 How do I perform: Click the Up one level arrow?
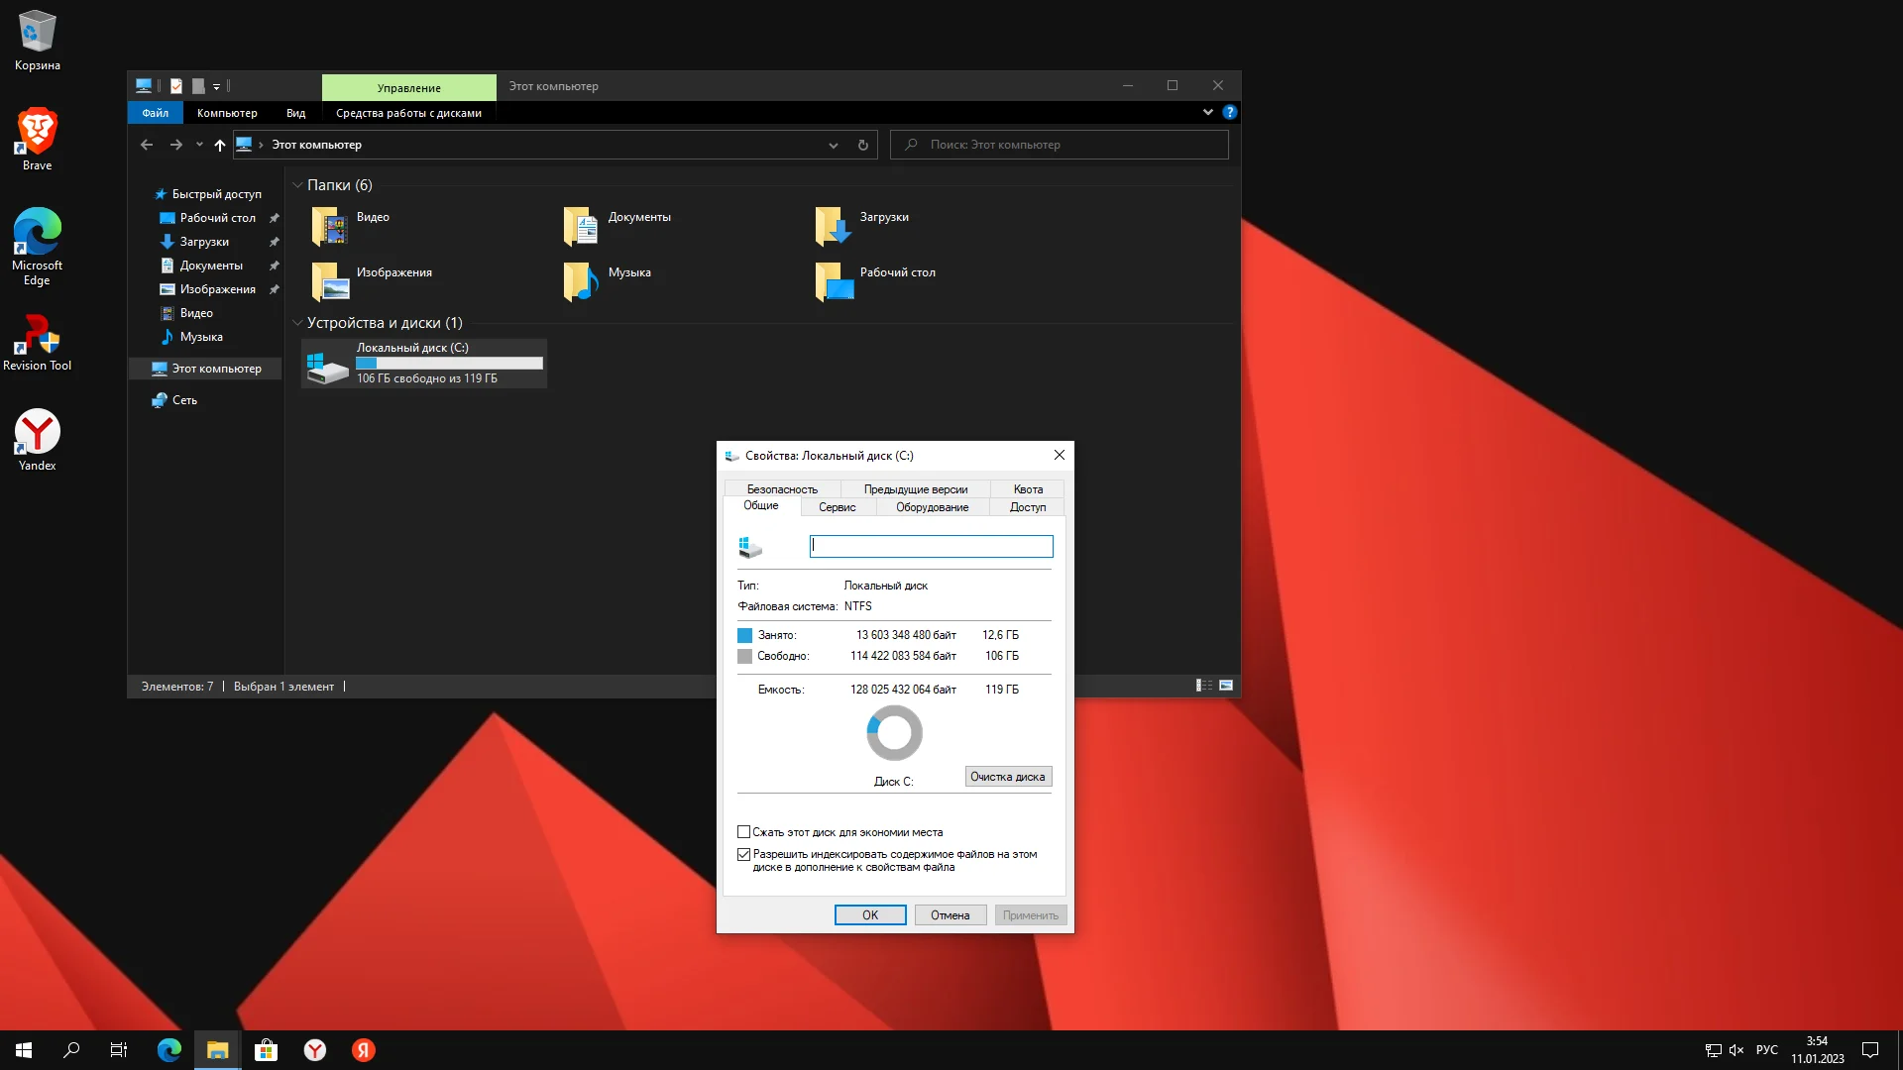[x=220, y=145]
